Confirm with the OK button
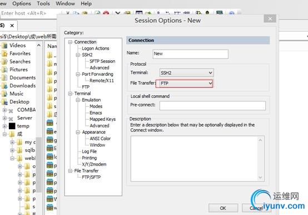 pyautogui.click(x=223, y=208)
